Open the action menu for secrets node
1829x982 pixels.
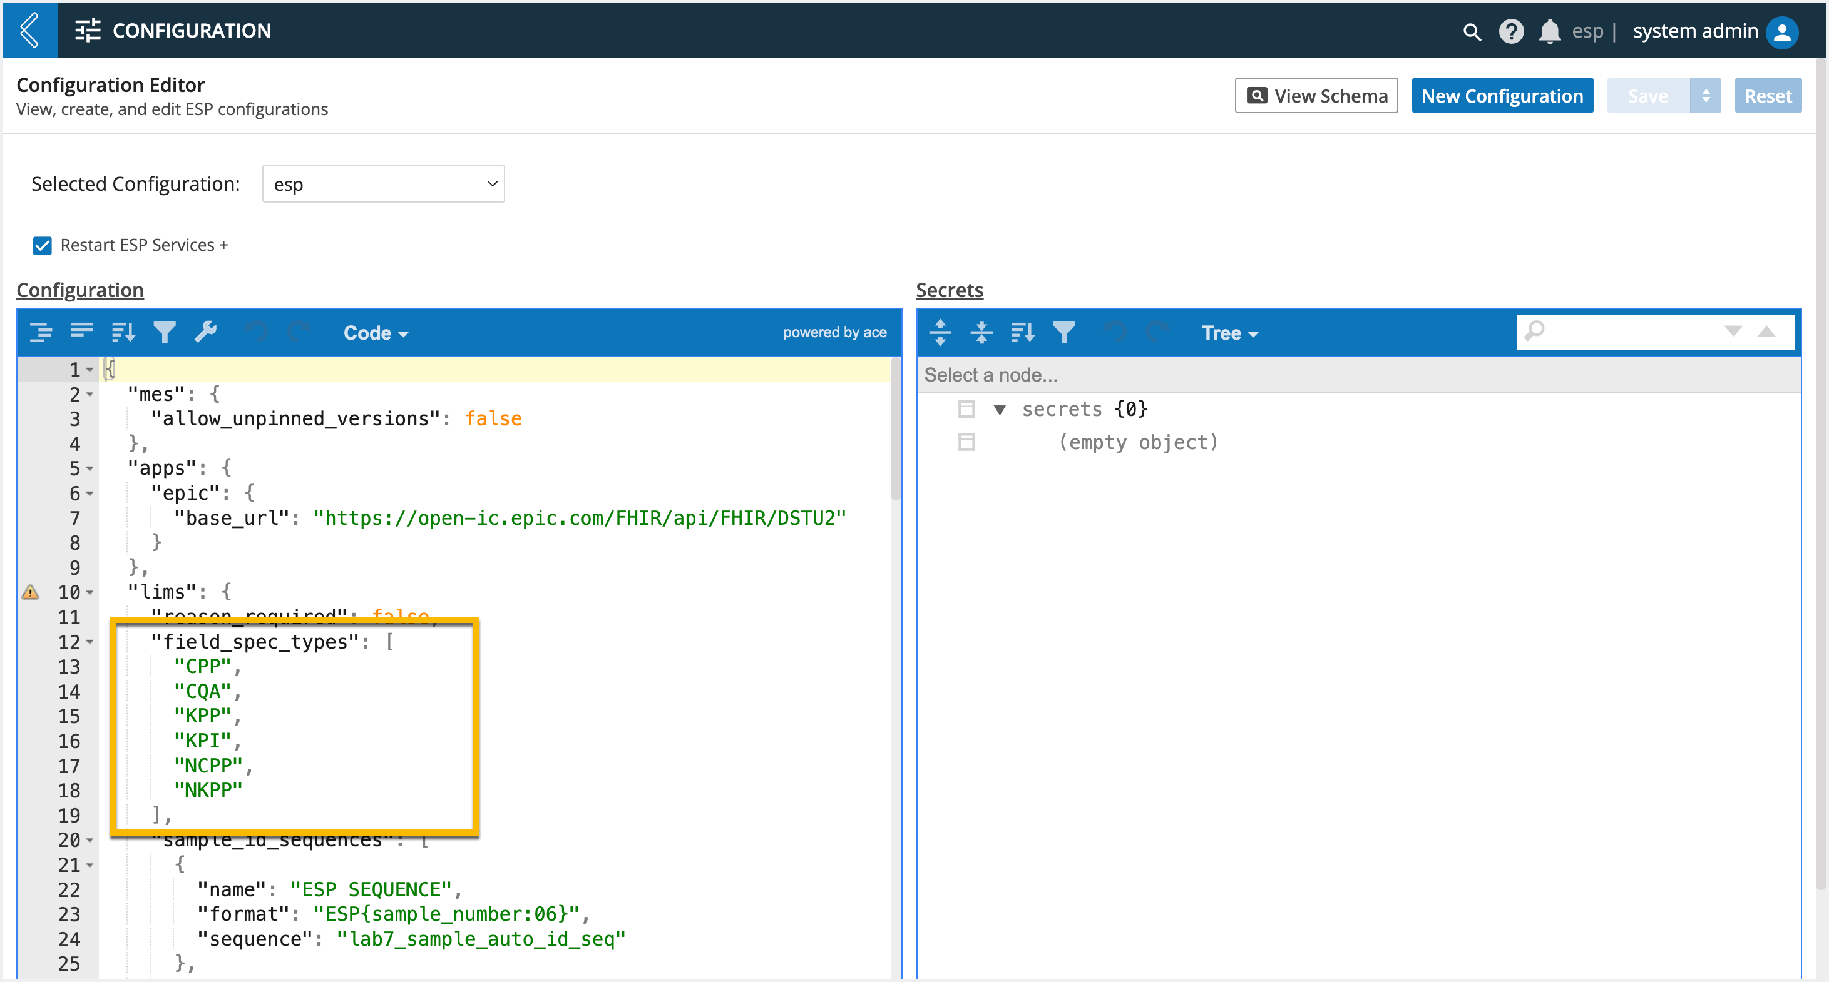966,410
